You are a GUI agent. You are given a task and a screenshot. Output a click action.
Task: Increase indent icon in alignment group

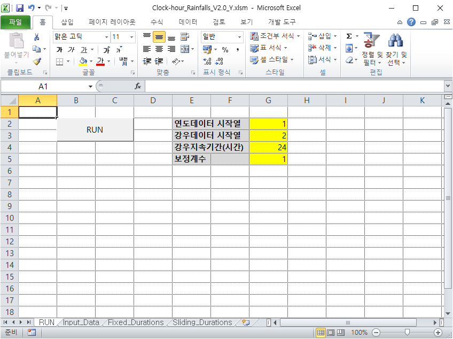click(159, 61)
